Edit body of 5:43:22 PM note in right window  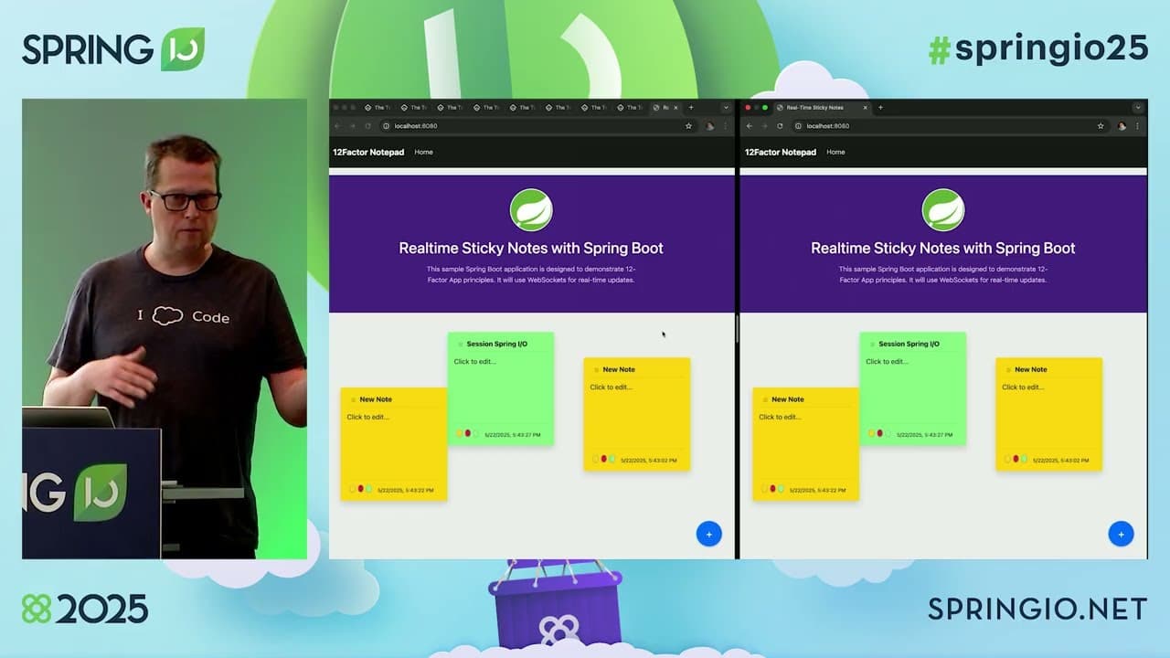[780, 417]
